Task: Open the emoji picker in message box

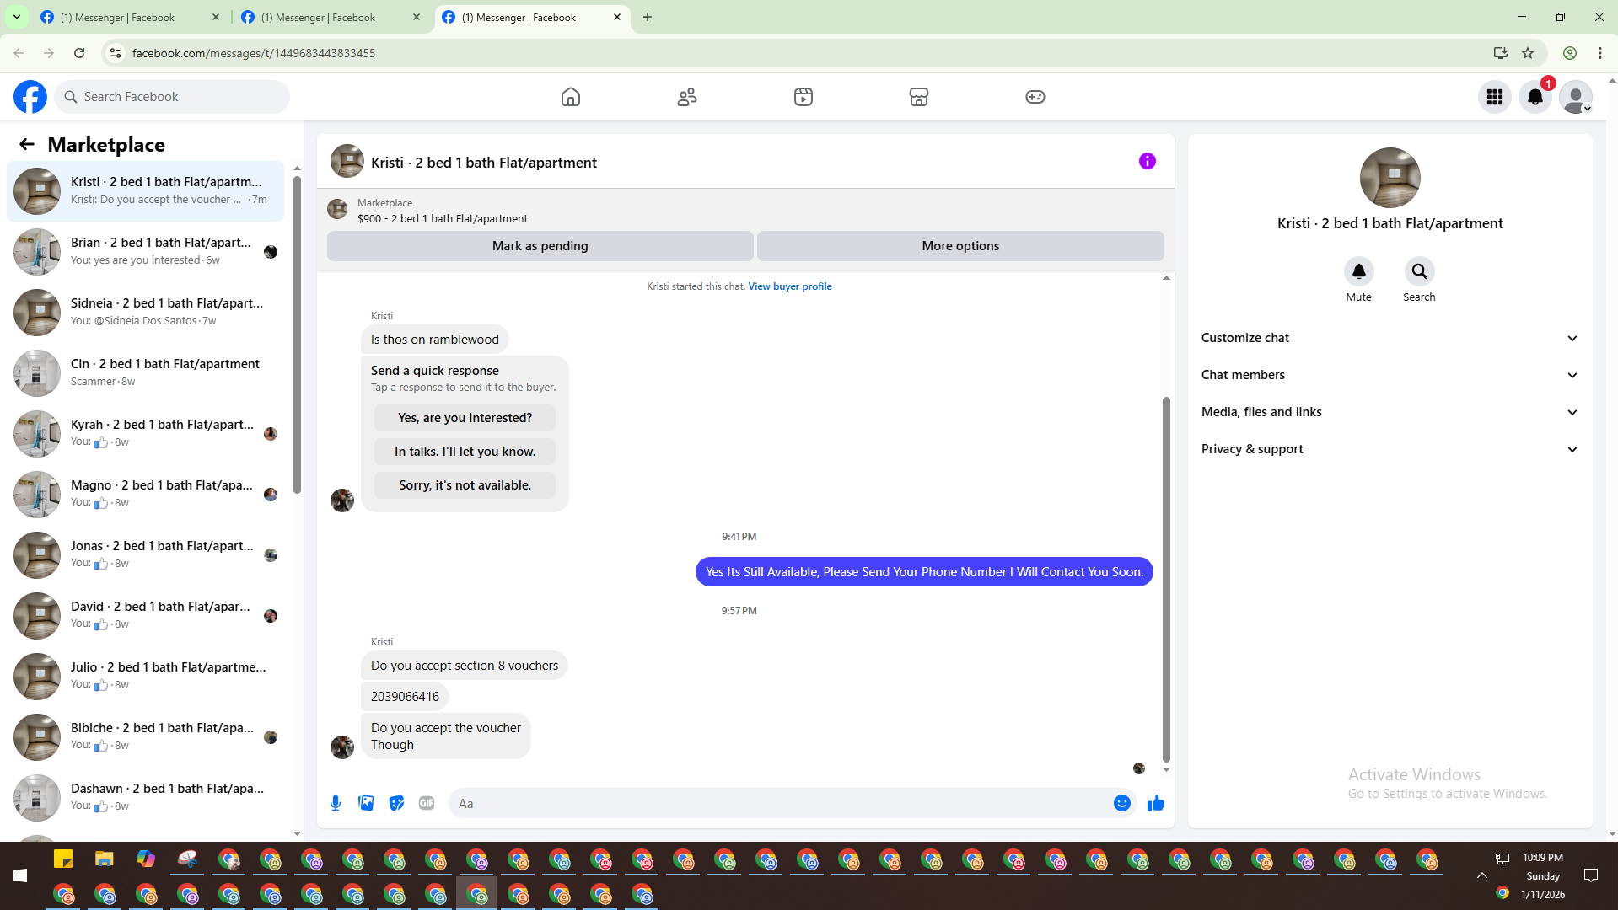Action: (x=1121, y=803)
